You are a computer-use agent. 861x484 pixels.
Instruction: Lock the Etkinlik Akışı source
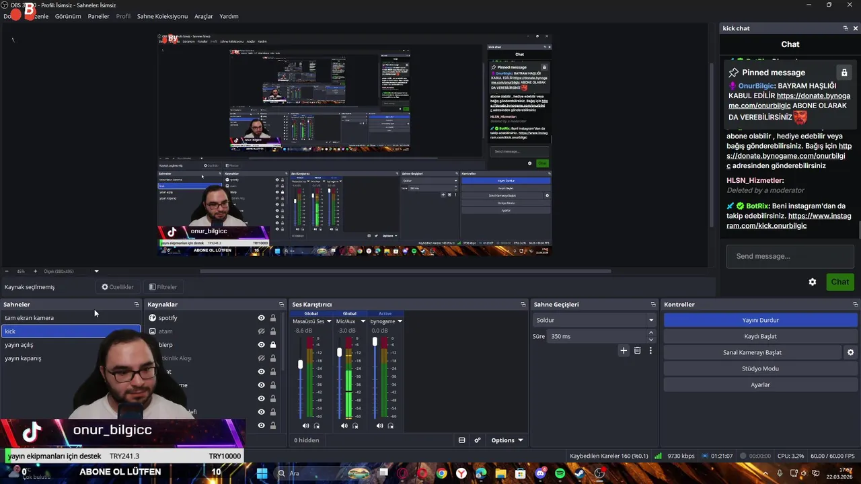click(x=273, y=358)
